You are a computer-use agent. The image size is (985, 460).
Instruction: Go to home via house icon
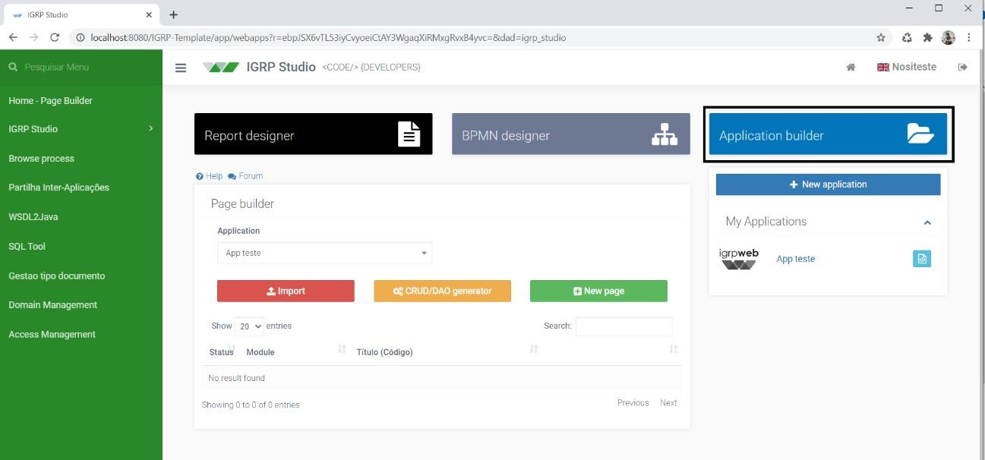coord(851,68)
